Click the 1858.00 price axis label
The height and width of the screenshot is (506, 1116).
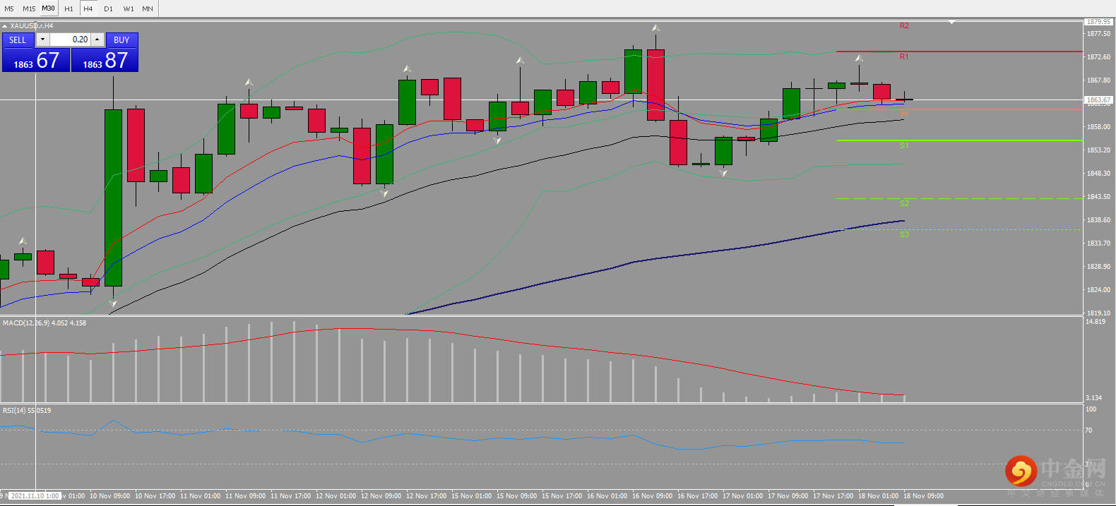click(1098, 127)
